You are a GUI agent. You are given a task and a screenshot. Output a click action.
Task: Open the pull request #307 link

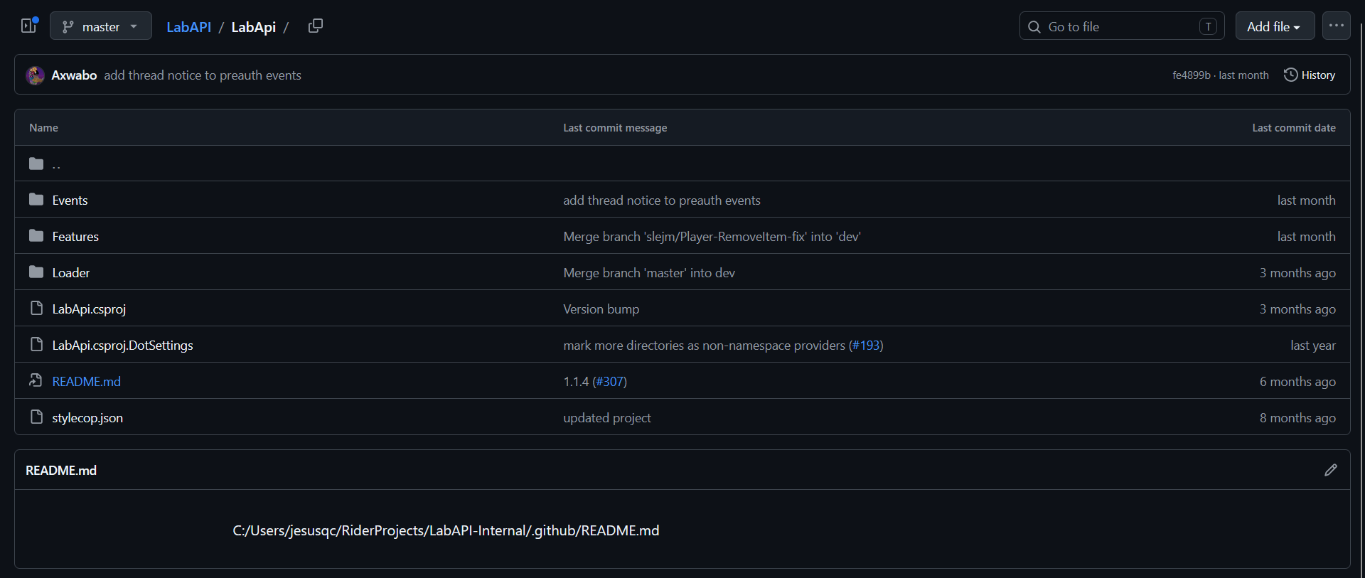[x=609, y=382]
